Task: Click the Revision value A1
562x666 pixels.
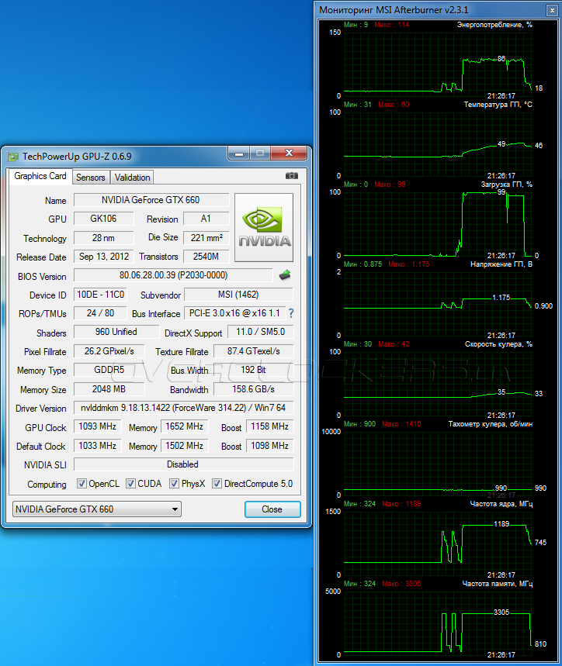Action: tap(206, 219)
